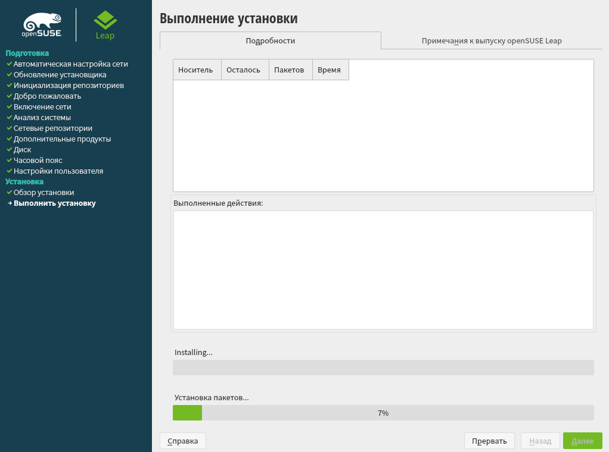Switch to the Подробности tab
The height and width of the screenshot is (452, 609).
(271, 40)
